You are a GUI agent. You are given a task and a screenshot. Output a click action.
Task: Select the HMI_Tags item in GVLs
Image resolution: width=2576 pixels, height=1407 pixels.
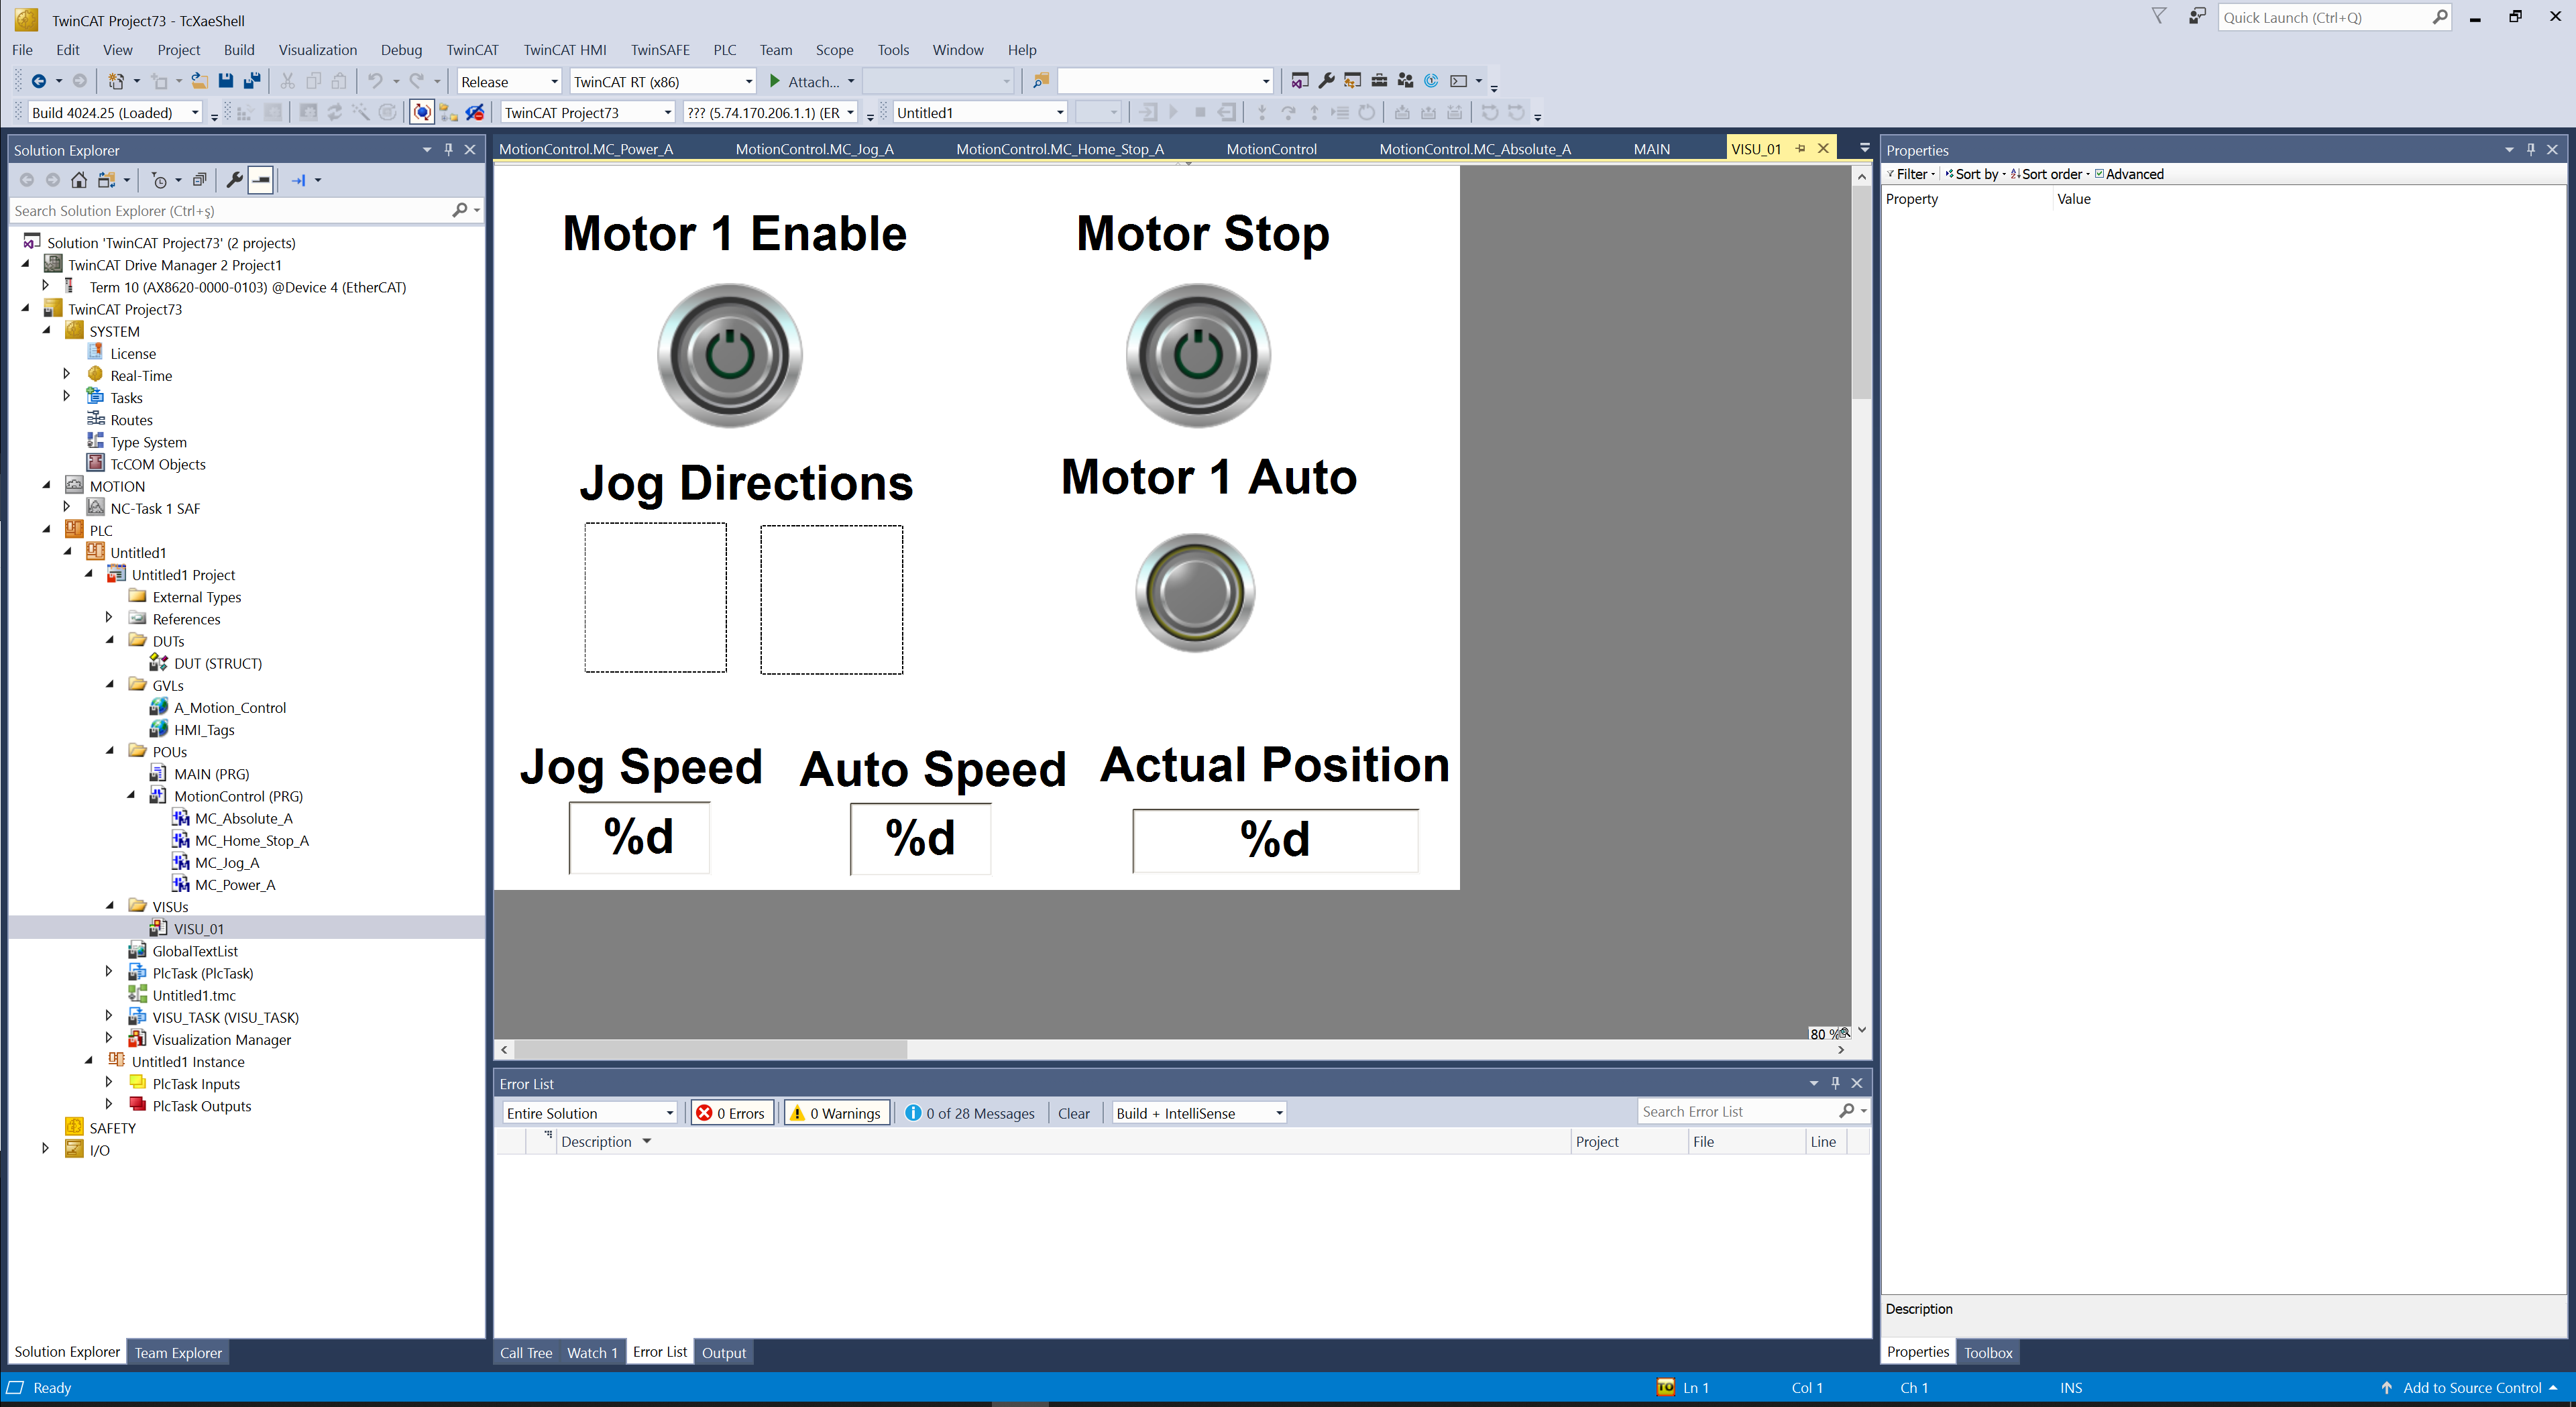[204, 729]
